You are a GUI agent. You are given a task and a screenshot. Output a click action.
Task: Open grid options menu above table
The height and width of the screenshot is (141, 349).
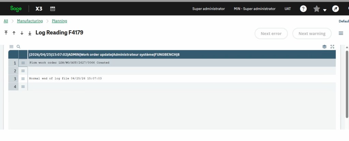coord(11,47)
